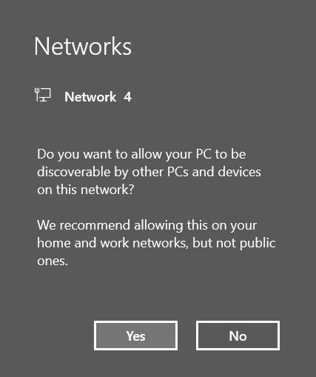Image resolution: width=316 pixels, height=377 pixels.
Task: Click the Network 4 connection entry
Action: point(83,96)
